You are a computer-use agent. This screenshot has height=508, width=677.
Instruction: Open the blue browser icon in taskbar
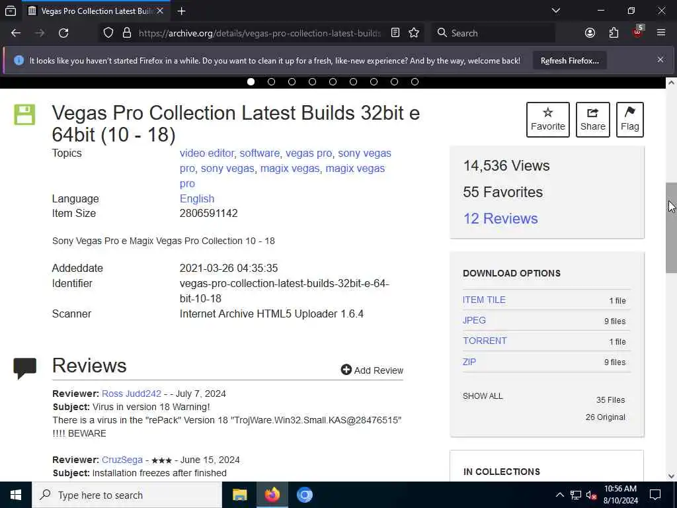click(304, 495)
